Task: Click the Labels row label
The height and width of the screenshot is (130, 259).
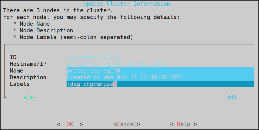Action: pos(19,84)
